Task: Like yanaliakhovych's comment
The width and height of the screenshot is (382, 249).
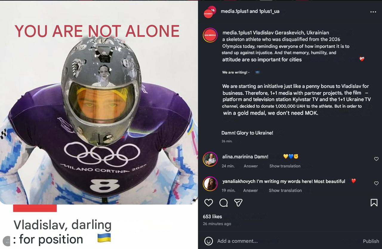Action: tap(376, 183)
